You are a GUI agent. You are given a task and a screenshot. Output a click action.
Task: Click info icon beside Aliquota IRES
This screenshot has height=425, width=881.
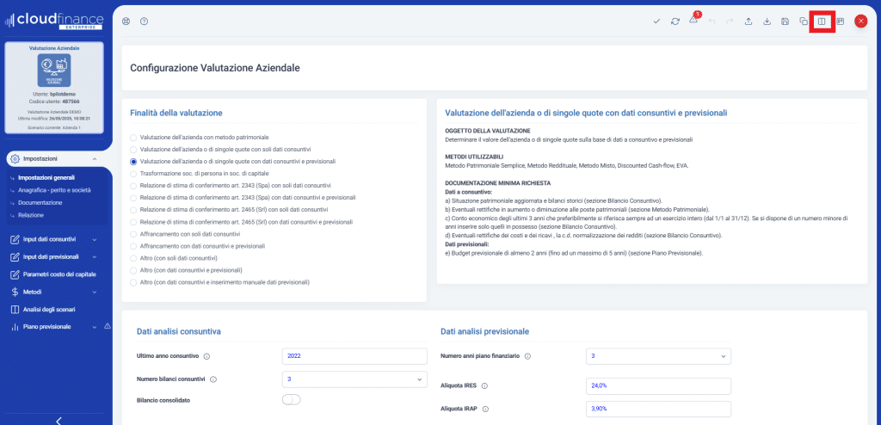(484, 386)
